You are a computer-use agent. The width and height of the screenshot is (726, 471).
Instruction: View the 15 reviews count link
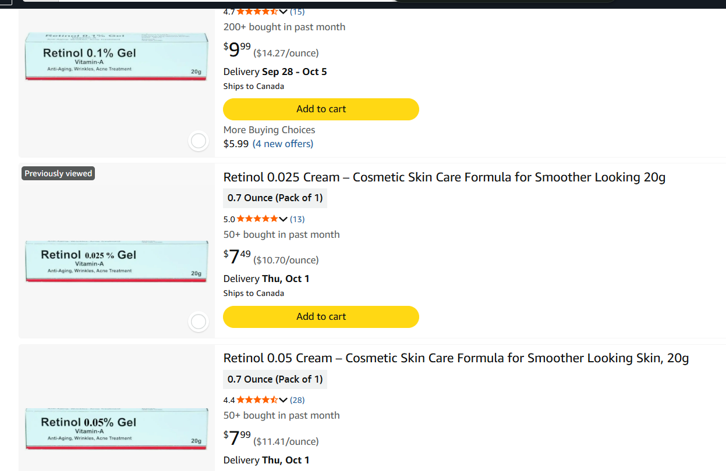point(297,12)
